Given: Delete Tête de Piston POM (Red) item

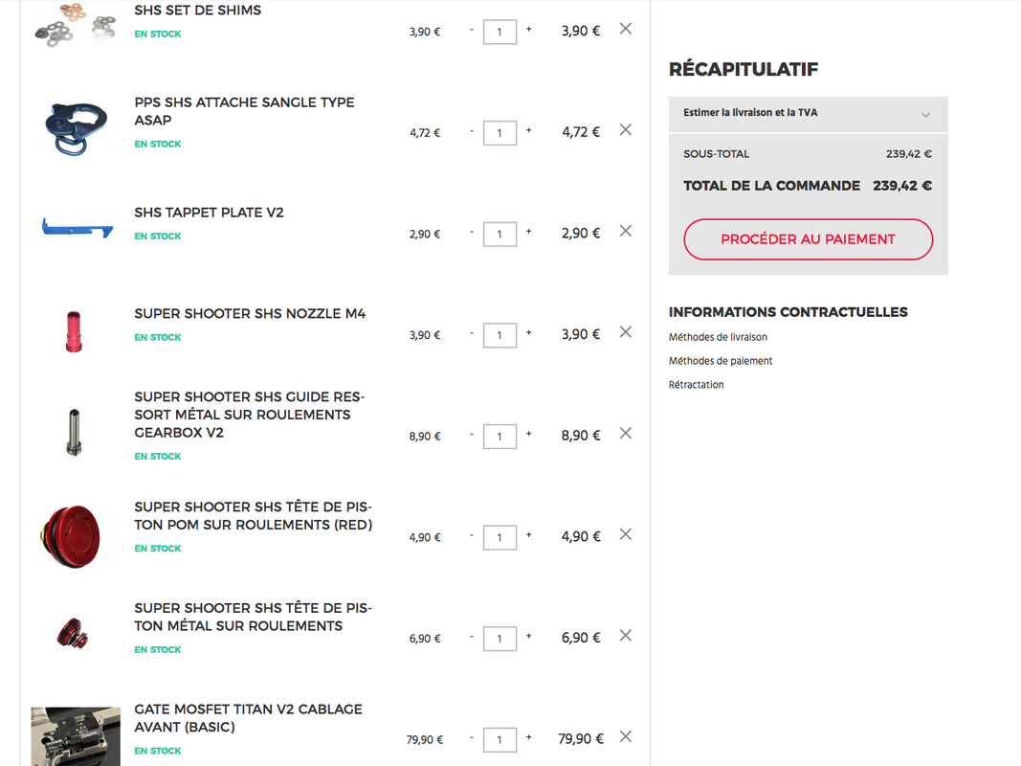Looking at the screenshot, I should (x=626, y=534).
